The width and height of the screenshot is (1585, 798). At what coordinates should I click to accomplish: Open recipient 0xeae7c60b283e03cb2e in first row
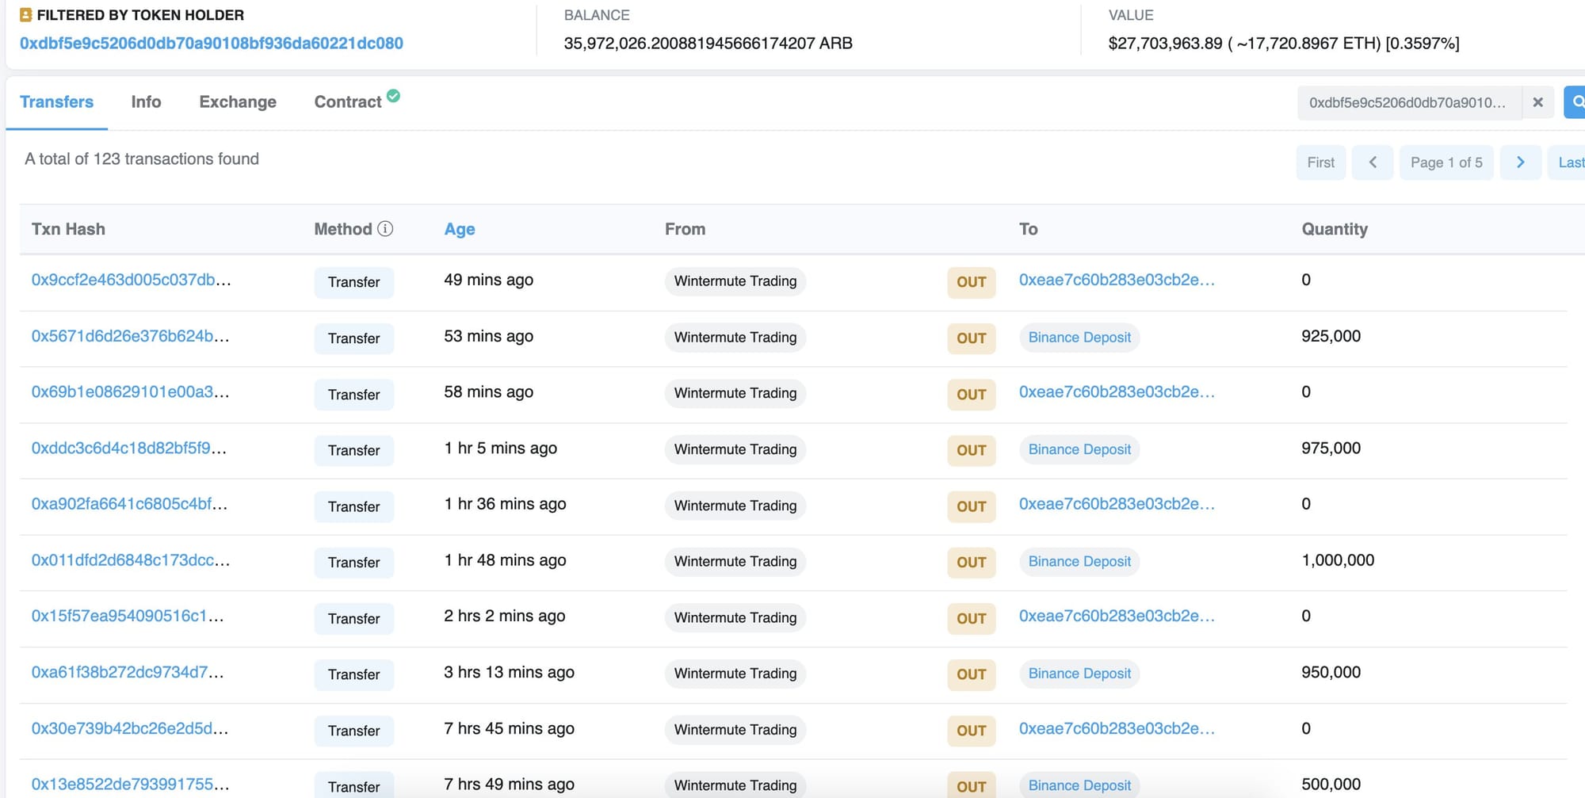pos(1117,280)
